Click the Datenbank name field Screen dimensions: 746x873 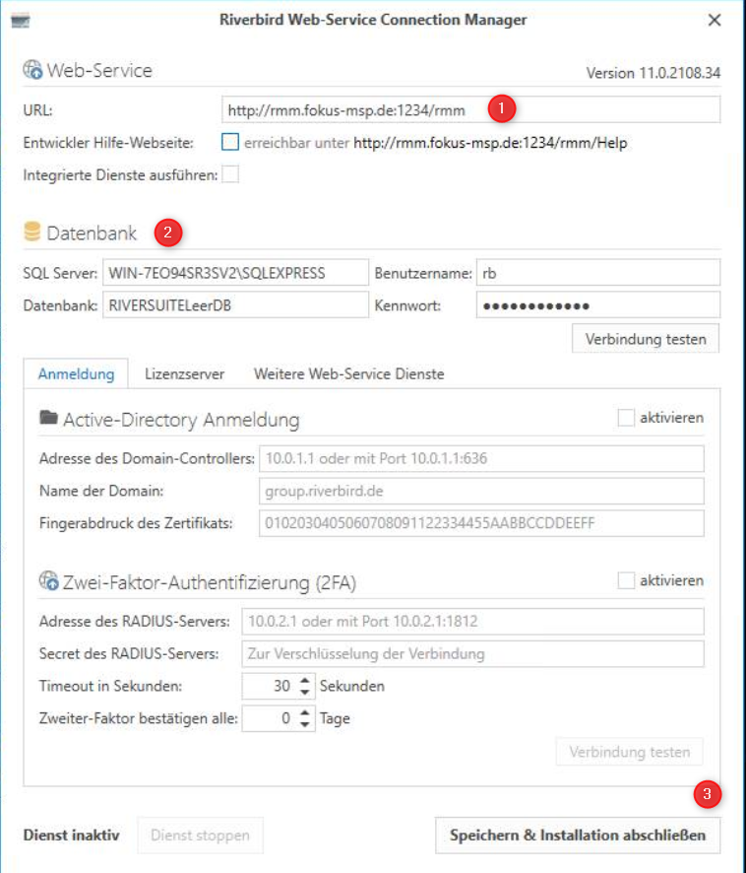point(236,305)
